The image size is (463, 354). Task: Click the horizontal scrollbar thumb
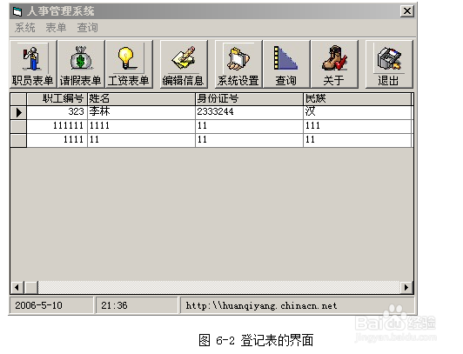click(31, 287)
